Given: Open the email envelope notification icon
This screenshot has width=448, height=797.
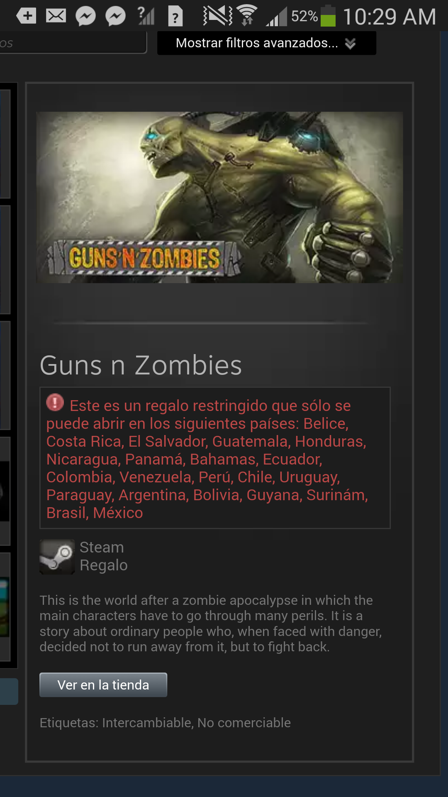Looking at the screenshot, I should pos(56,16).
